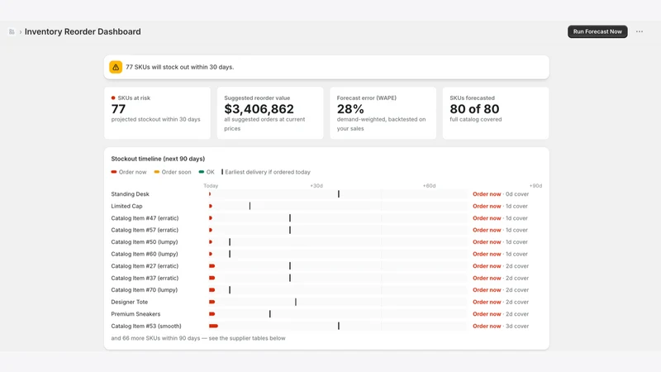Click Premium Sneakers delivery marker on timeline
The width and height of the screenshot is (661, 372).
[270, 314]
